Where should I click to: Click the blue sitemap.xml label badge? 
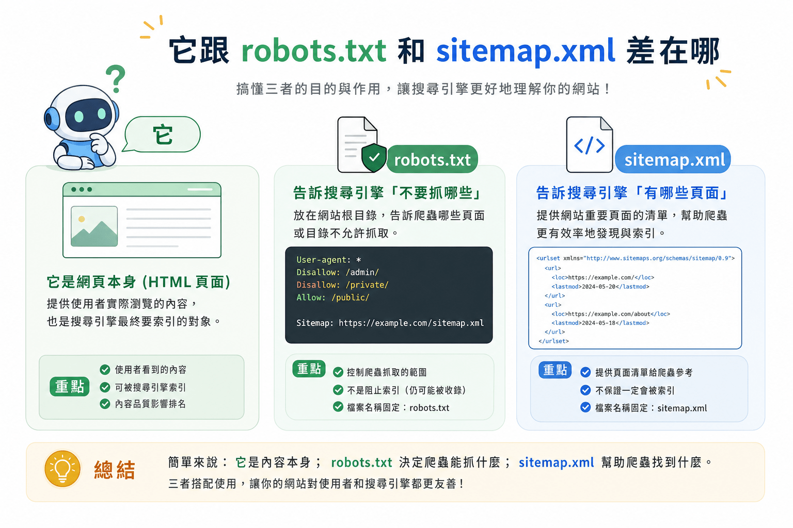(x=674, y=159)
